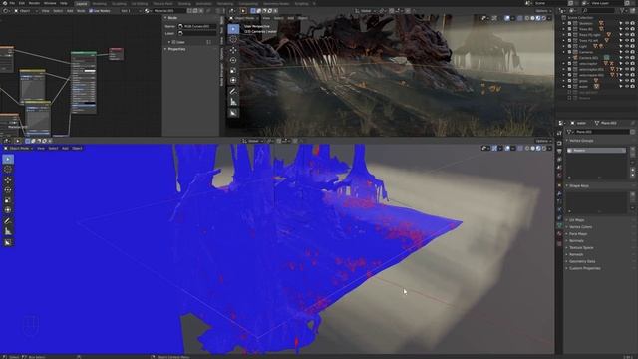Expand the Custom Properties panel
Viewport: 638px width, 359px height.
coord(585,268)
